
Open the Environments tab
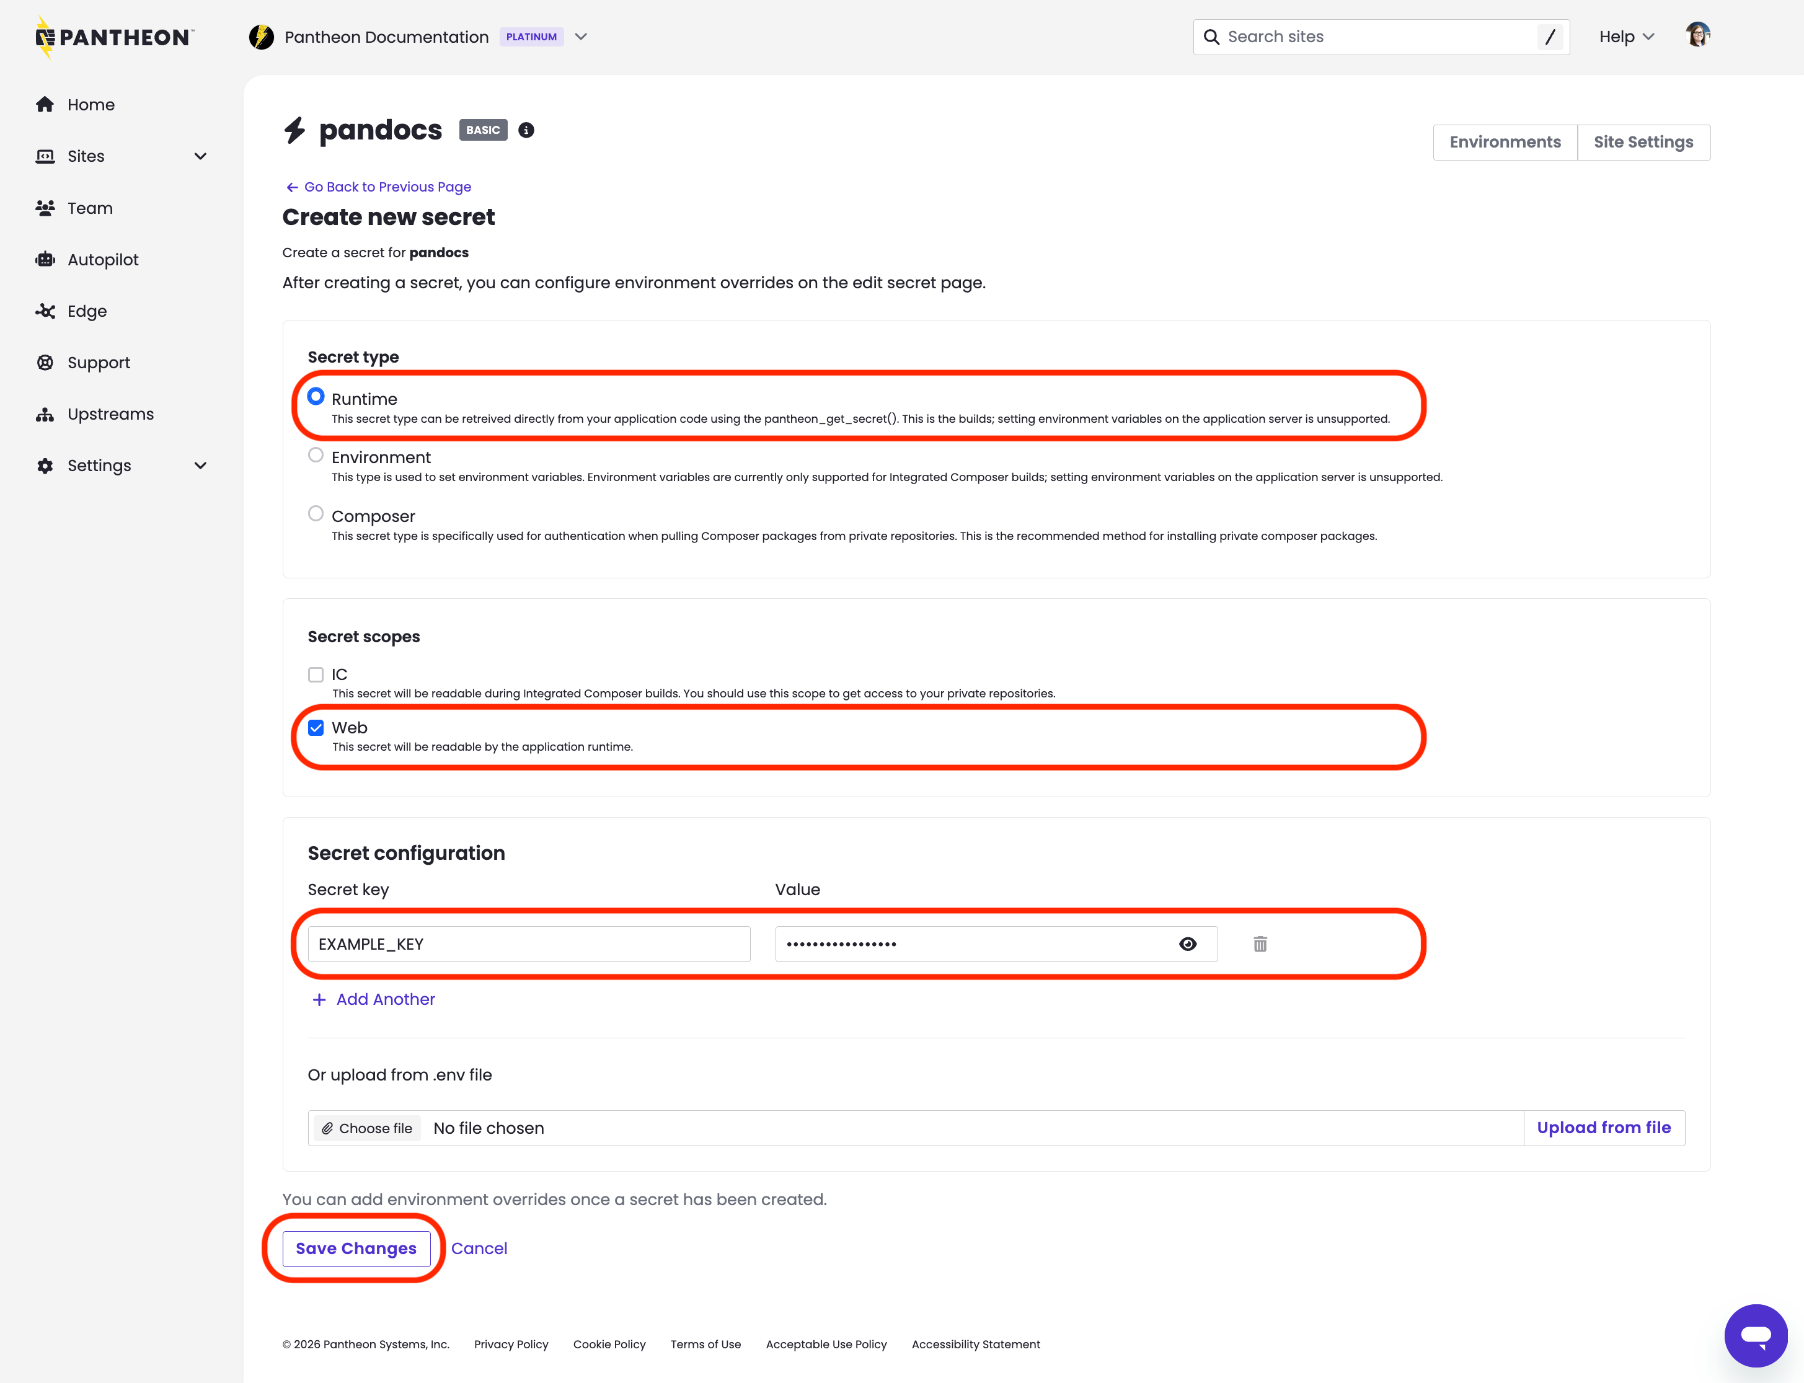[x=1505, y=141]
